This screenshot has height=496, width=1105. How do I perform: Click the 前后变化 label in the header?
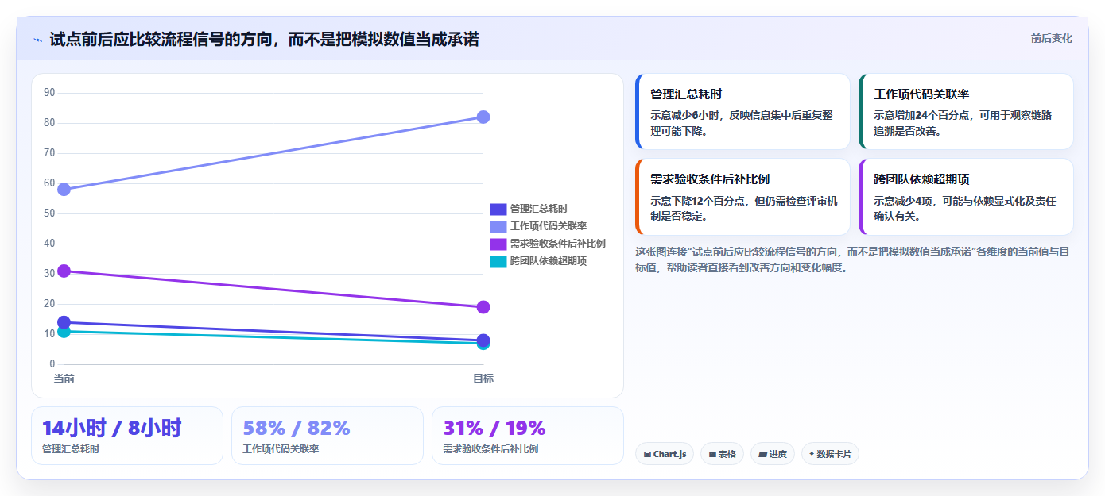click(1051, 38)
